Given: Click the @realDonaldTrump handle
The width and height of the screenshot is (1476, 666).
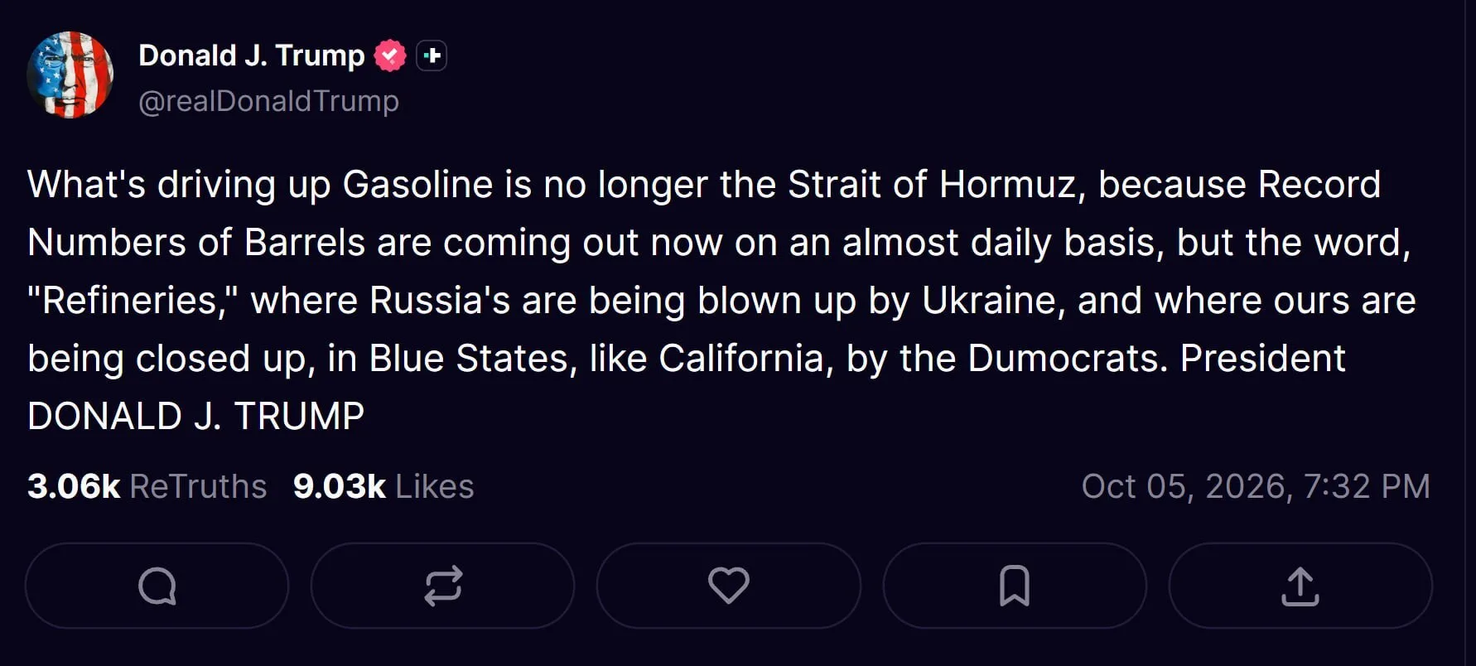Looking at the screenshot, I should (269, 101).
